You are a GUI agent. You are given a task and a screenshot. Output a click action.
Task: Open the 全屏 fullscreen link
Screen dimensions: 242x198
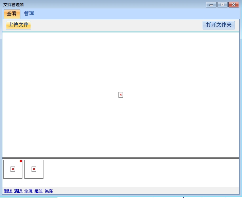pos(29,191)
